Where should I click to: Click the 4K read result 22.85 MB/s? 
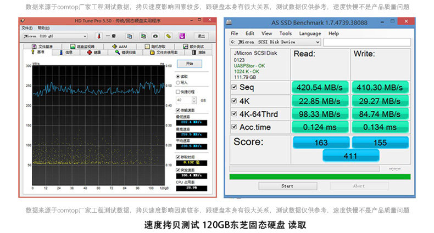pos(320,101)
